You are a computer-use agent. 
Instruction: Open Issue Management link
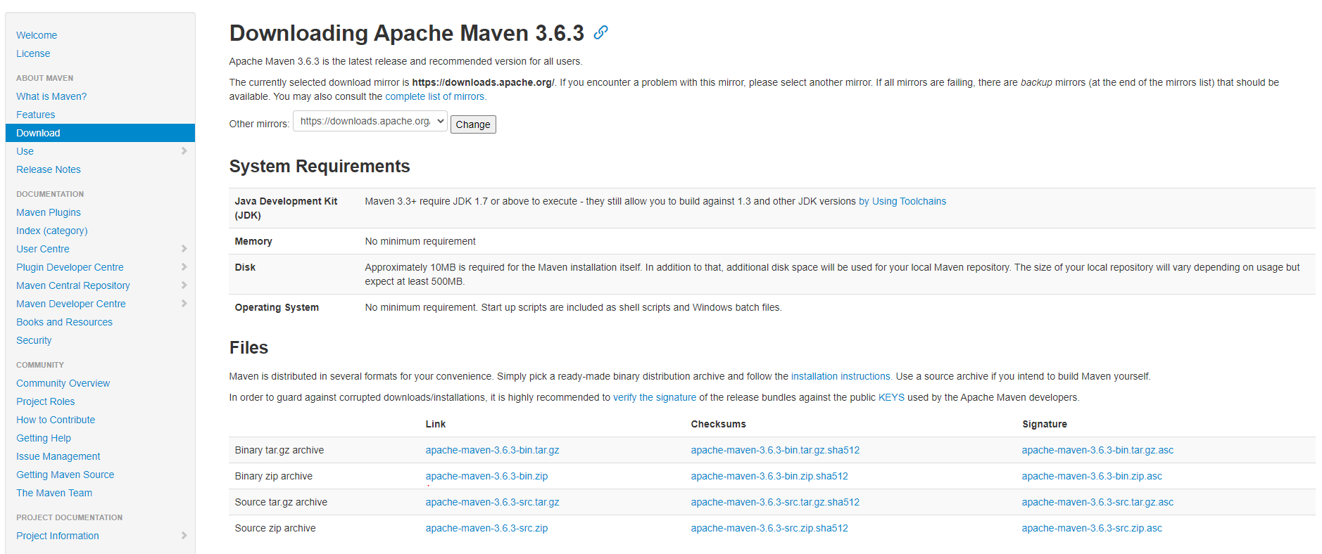(x=58, y=456)
